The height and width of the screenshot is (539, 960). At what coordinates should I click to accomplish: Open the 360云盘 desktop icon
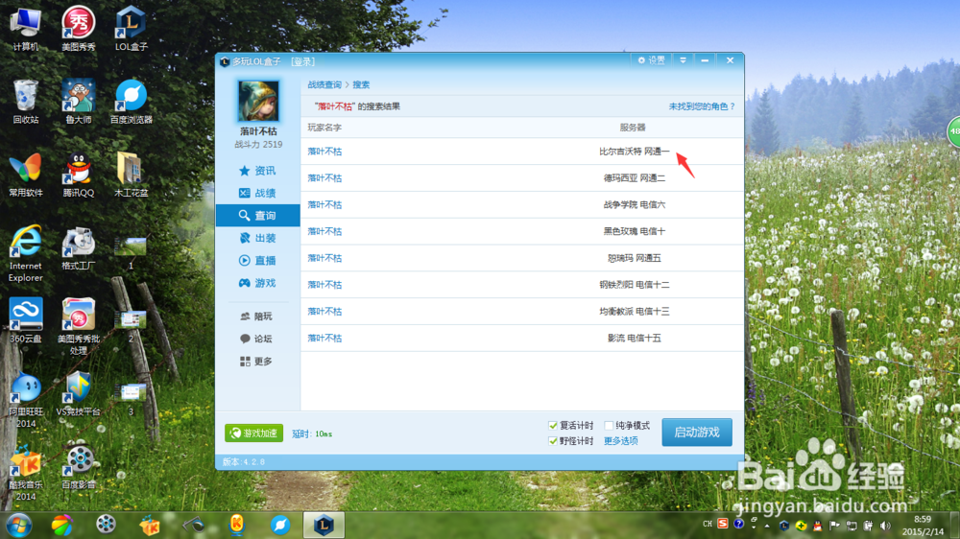click(25, 320)
